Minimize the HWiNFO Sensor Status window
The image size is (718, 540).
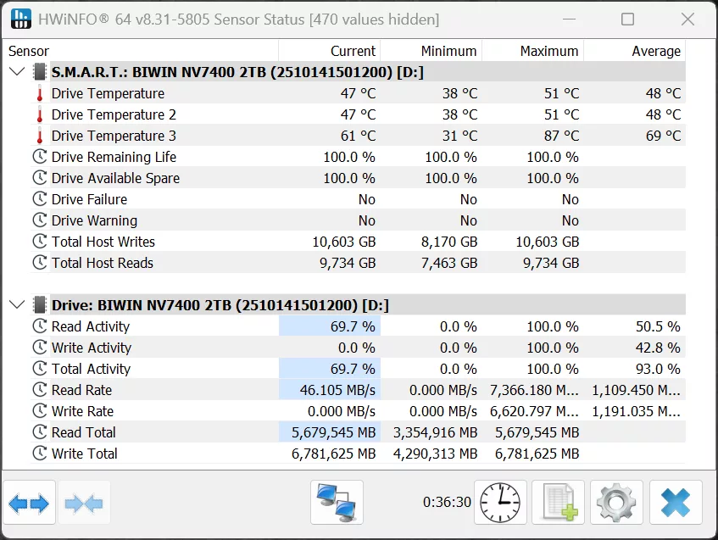(x=569, y=19)
